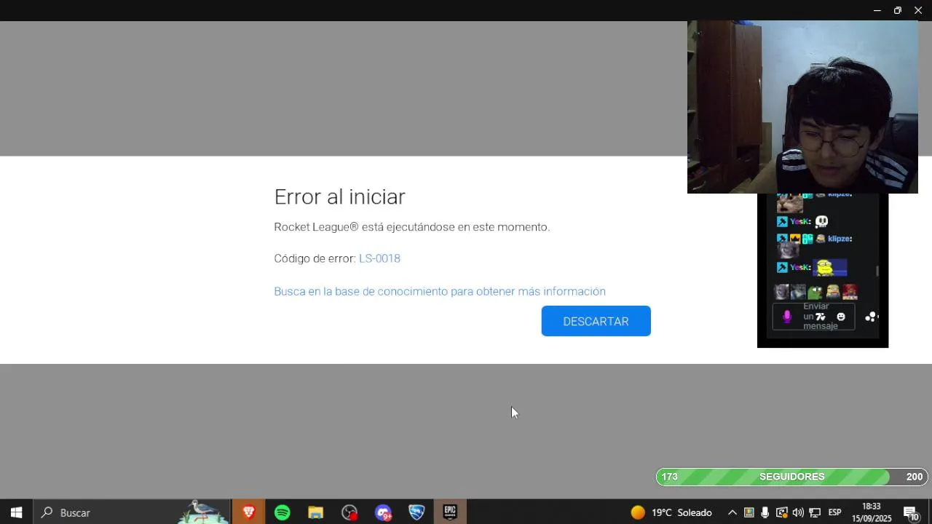Click the YesK yellow minion emote message
Screen dimensions: 932x524
pos(830,267)
